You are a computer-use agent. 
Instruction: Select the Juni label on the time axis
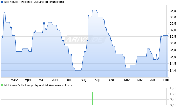coord(55,80)
